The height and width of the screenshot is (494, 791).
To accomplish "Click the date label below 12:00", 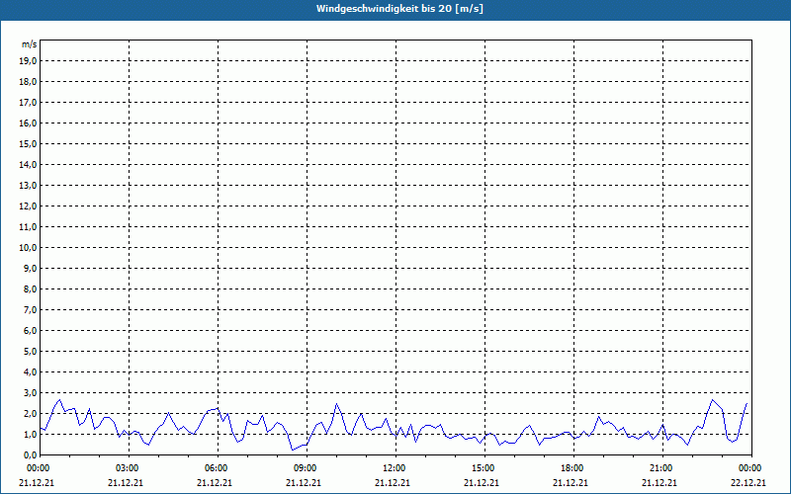I will (393, 483).
